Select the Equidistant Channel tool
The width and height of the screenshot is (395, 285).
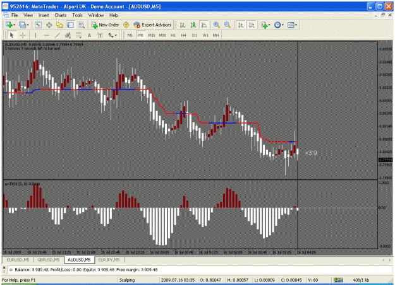[68, 35]
